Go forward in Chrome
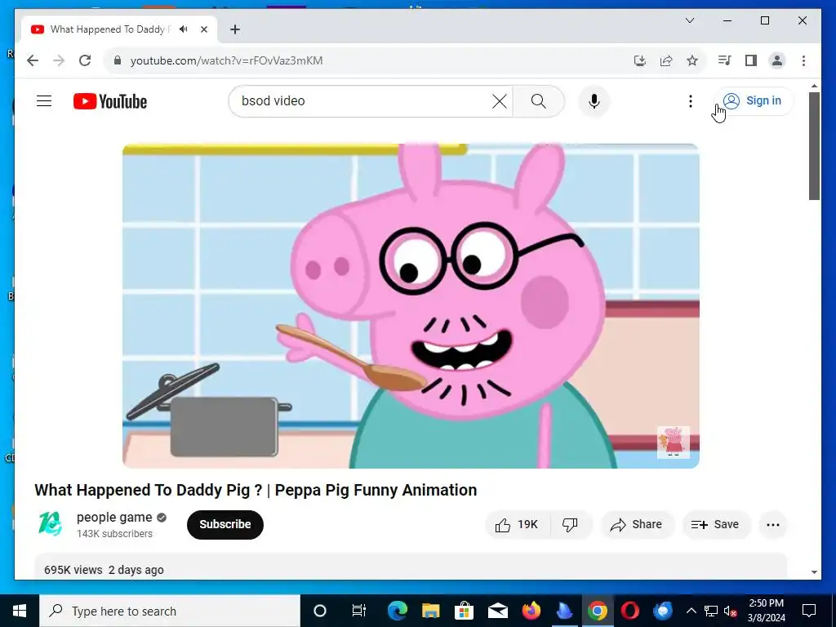836x627 pixels. point(59,60)
